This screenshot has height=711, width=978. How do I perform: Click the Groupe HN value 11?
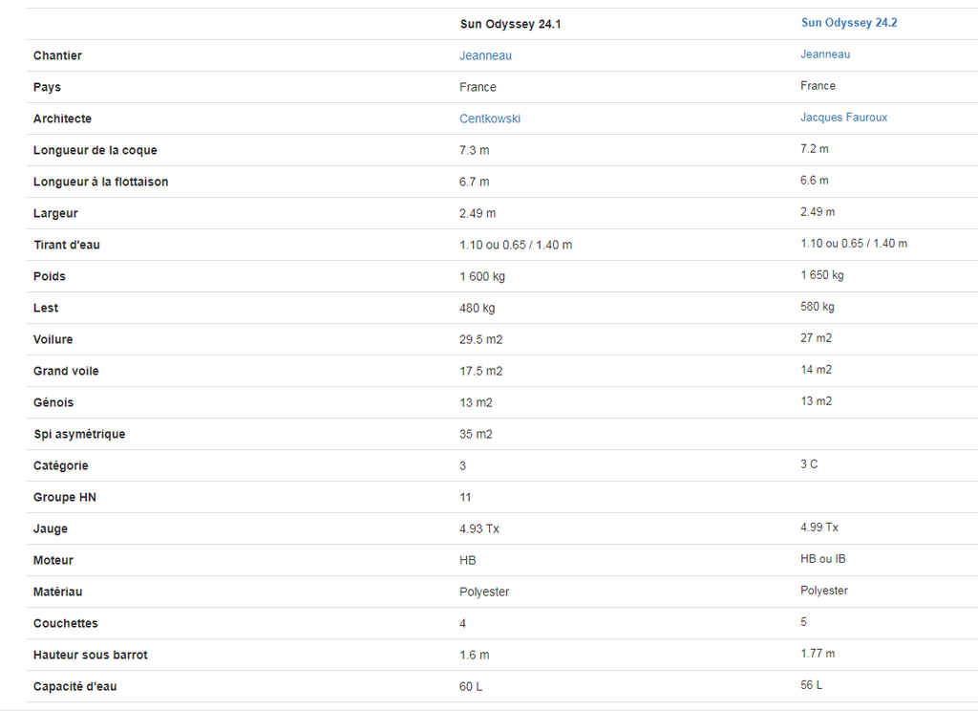click(465, 498)
